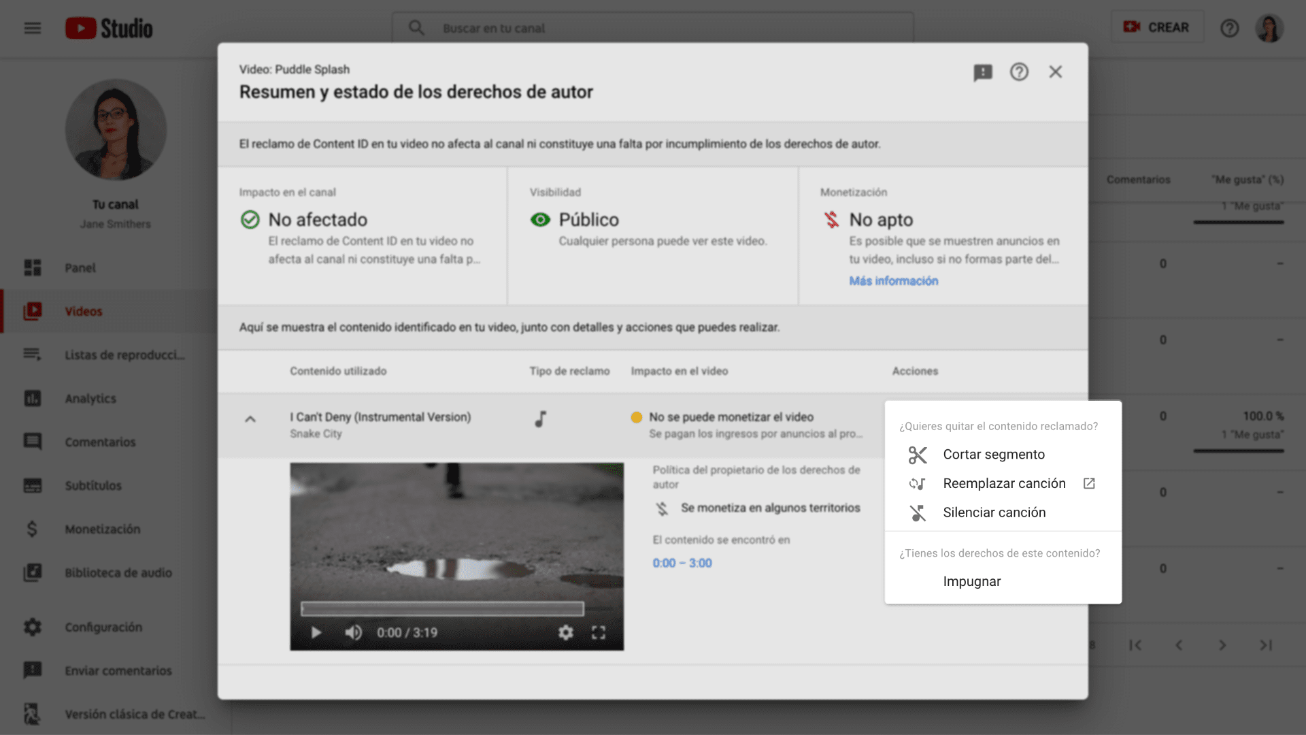Screen dimensions: 1306x735
Task: Open the help icon inside the dialog
Action: 1019,72
